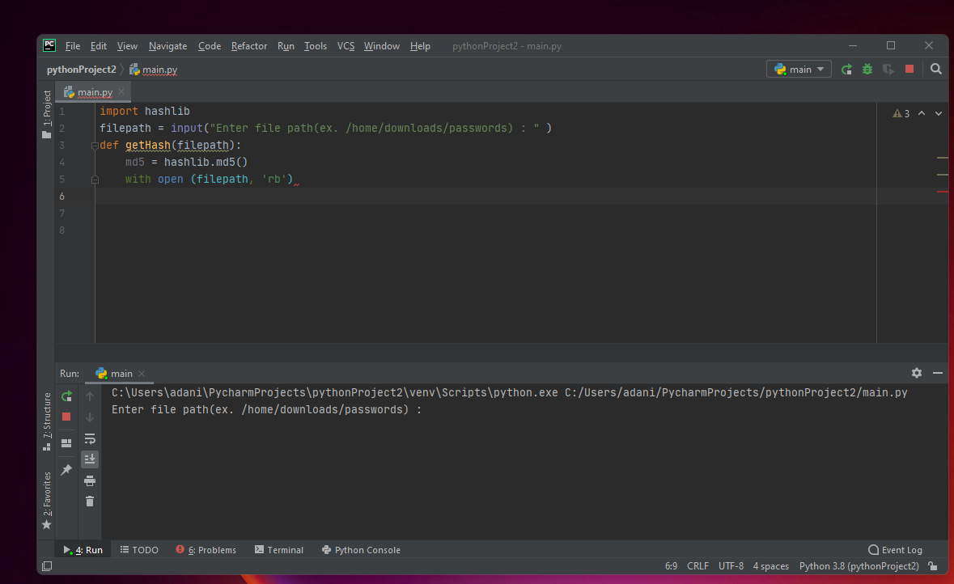954x584 pixels.
Task: Start debugging with the green bug icon
Action: pos(867,70)
